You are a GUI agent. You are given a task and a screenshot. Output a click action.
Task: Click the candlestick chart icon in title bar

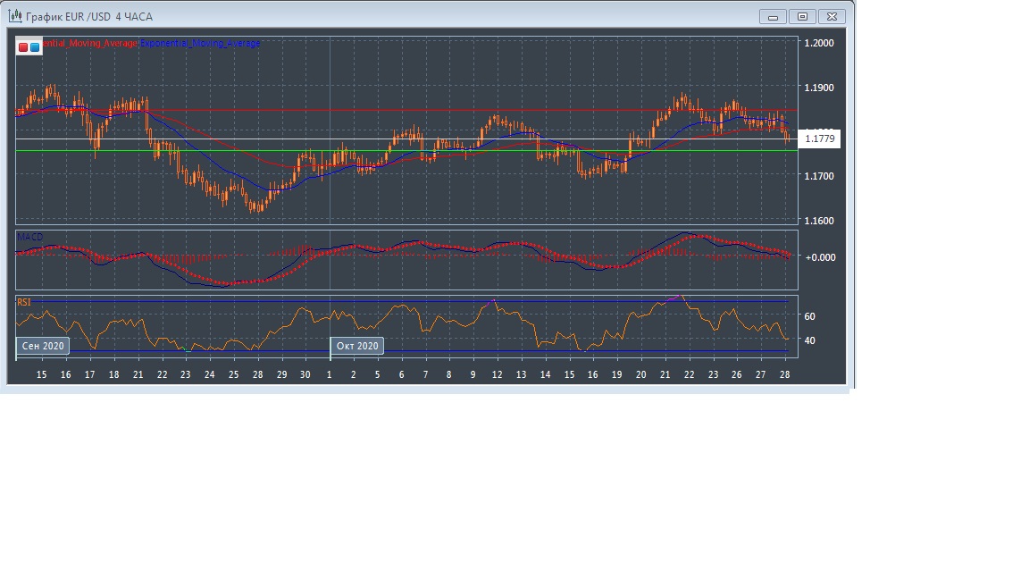click(15, 16)
